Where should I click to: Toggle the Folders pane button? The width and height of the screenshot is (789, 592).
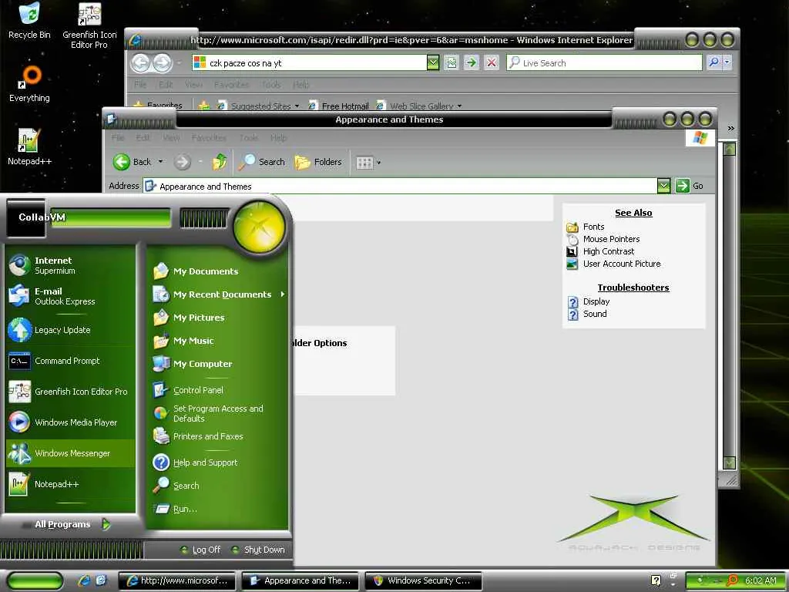[318, 162]
